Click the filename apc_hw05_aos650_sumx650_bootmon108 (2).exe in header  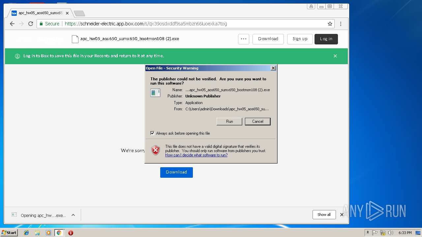[x=130, y=39]
